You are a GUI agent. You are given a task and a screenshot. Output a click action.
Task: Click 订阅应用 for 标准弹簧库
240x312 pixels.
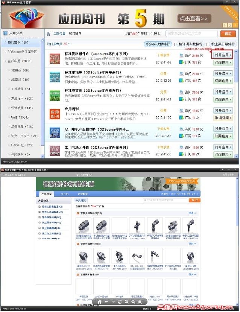click(223, 99)
